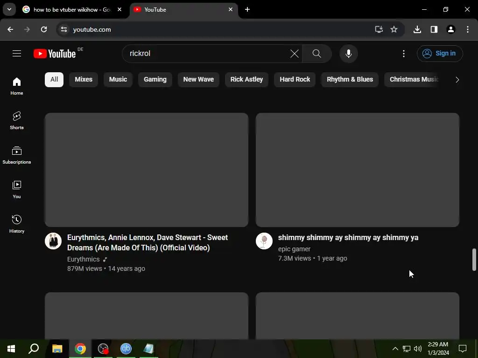The width and height of the screenshot is (478, 358).
Task: Click the magnifier search button
Action: (x=317, y=54)
